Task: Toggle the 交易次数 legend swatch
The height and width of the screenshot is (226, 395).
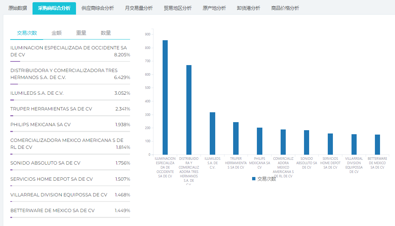Action: click(x=254, y=179)
